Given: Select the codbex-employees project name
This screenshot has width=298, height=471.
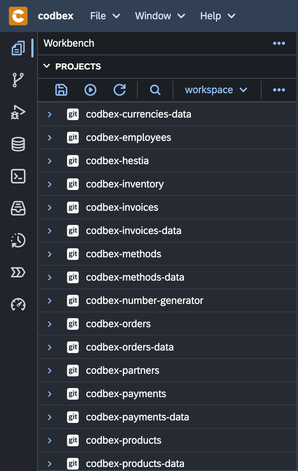Looking at the screenshot, I should [129, 138].
